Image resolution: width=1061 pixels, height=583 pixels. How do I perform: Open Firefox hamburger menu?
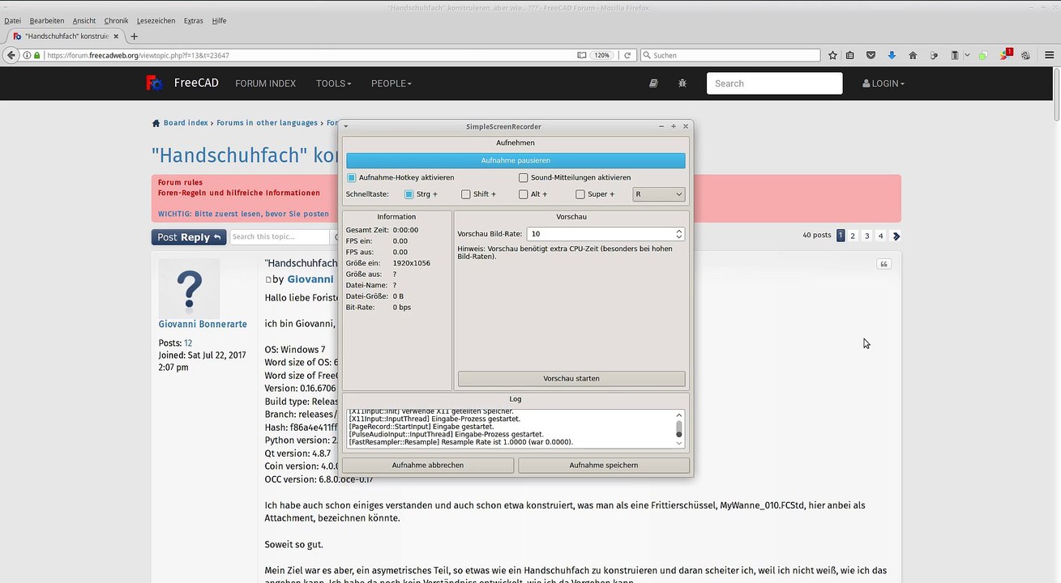tap(1050, 55)
